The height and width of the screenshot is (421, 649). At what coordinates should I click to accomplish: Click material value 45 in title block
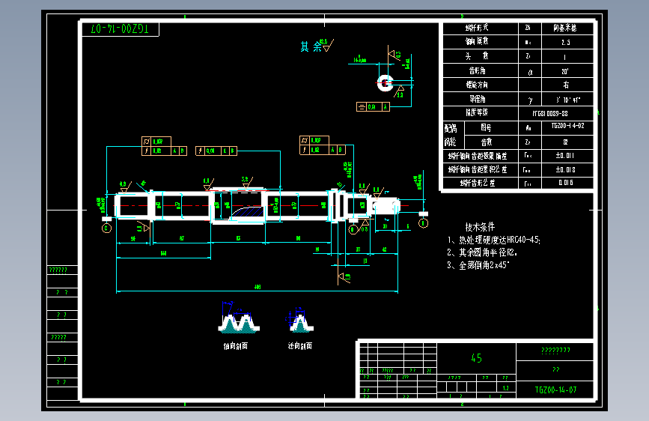click(x=476, y=358)
